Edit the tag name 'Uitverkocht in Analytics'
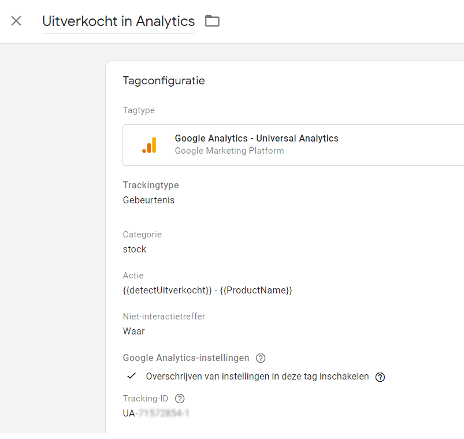 click(x=118, y=21)
